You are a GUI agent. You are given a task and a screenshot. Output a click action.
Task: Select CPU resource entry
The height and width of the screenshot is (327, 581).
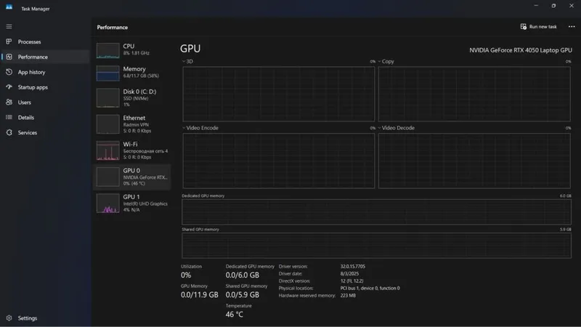point(131,49)
